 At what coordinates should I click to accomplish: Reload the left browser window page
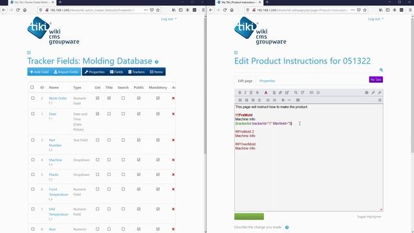17,10
